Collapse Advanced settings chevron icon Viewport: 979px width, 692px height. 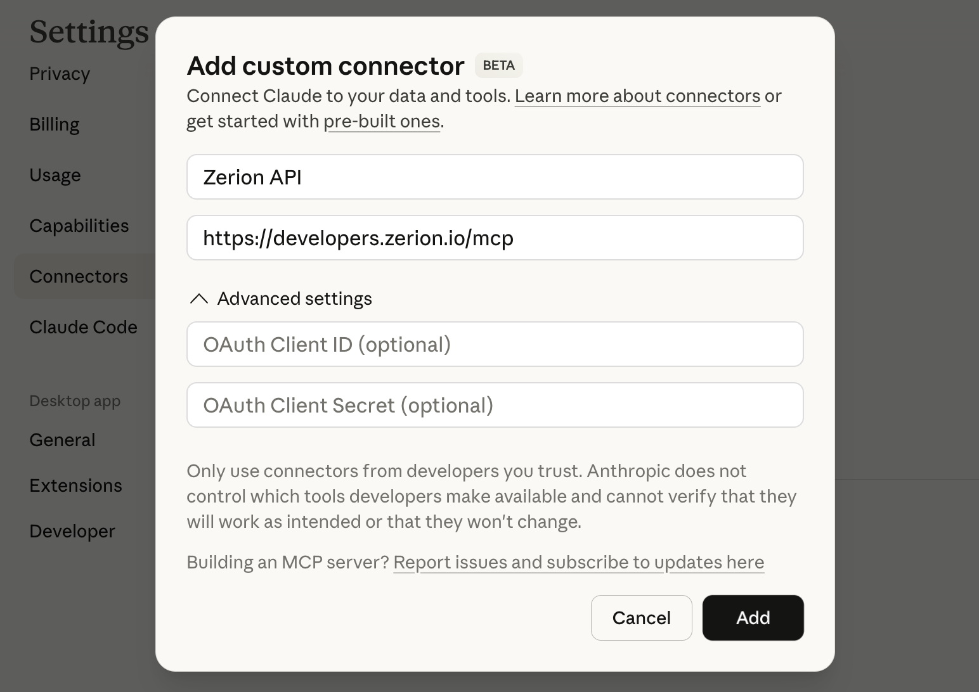point(199,299)
